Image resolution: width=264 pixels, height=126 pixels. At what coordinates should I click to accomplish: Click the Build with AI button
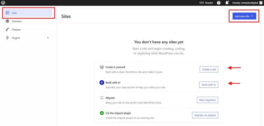(209, 85)
